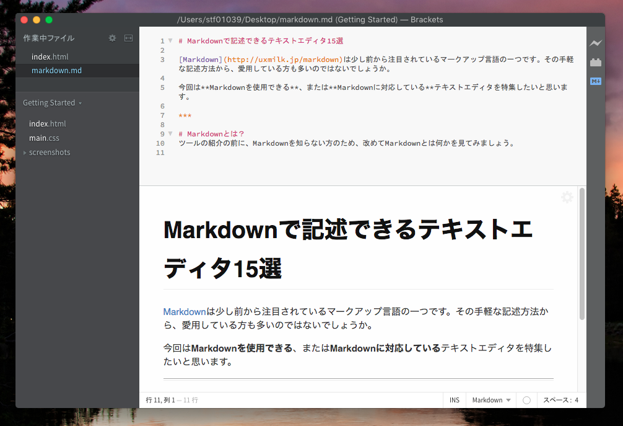Collapse the code fold at line 9
Screen dimensions: 623x426
(170, 134)
